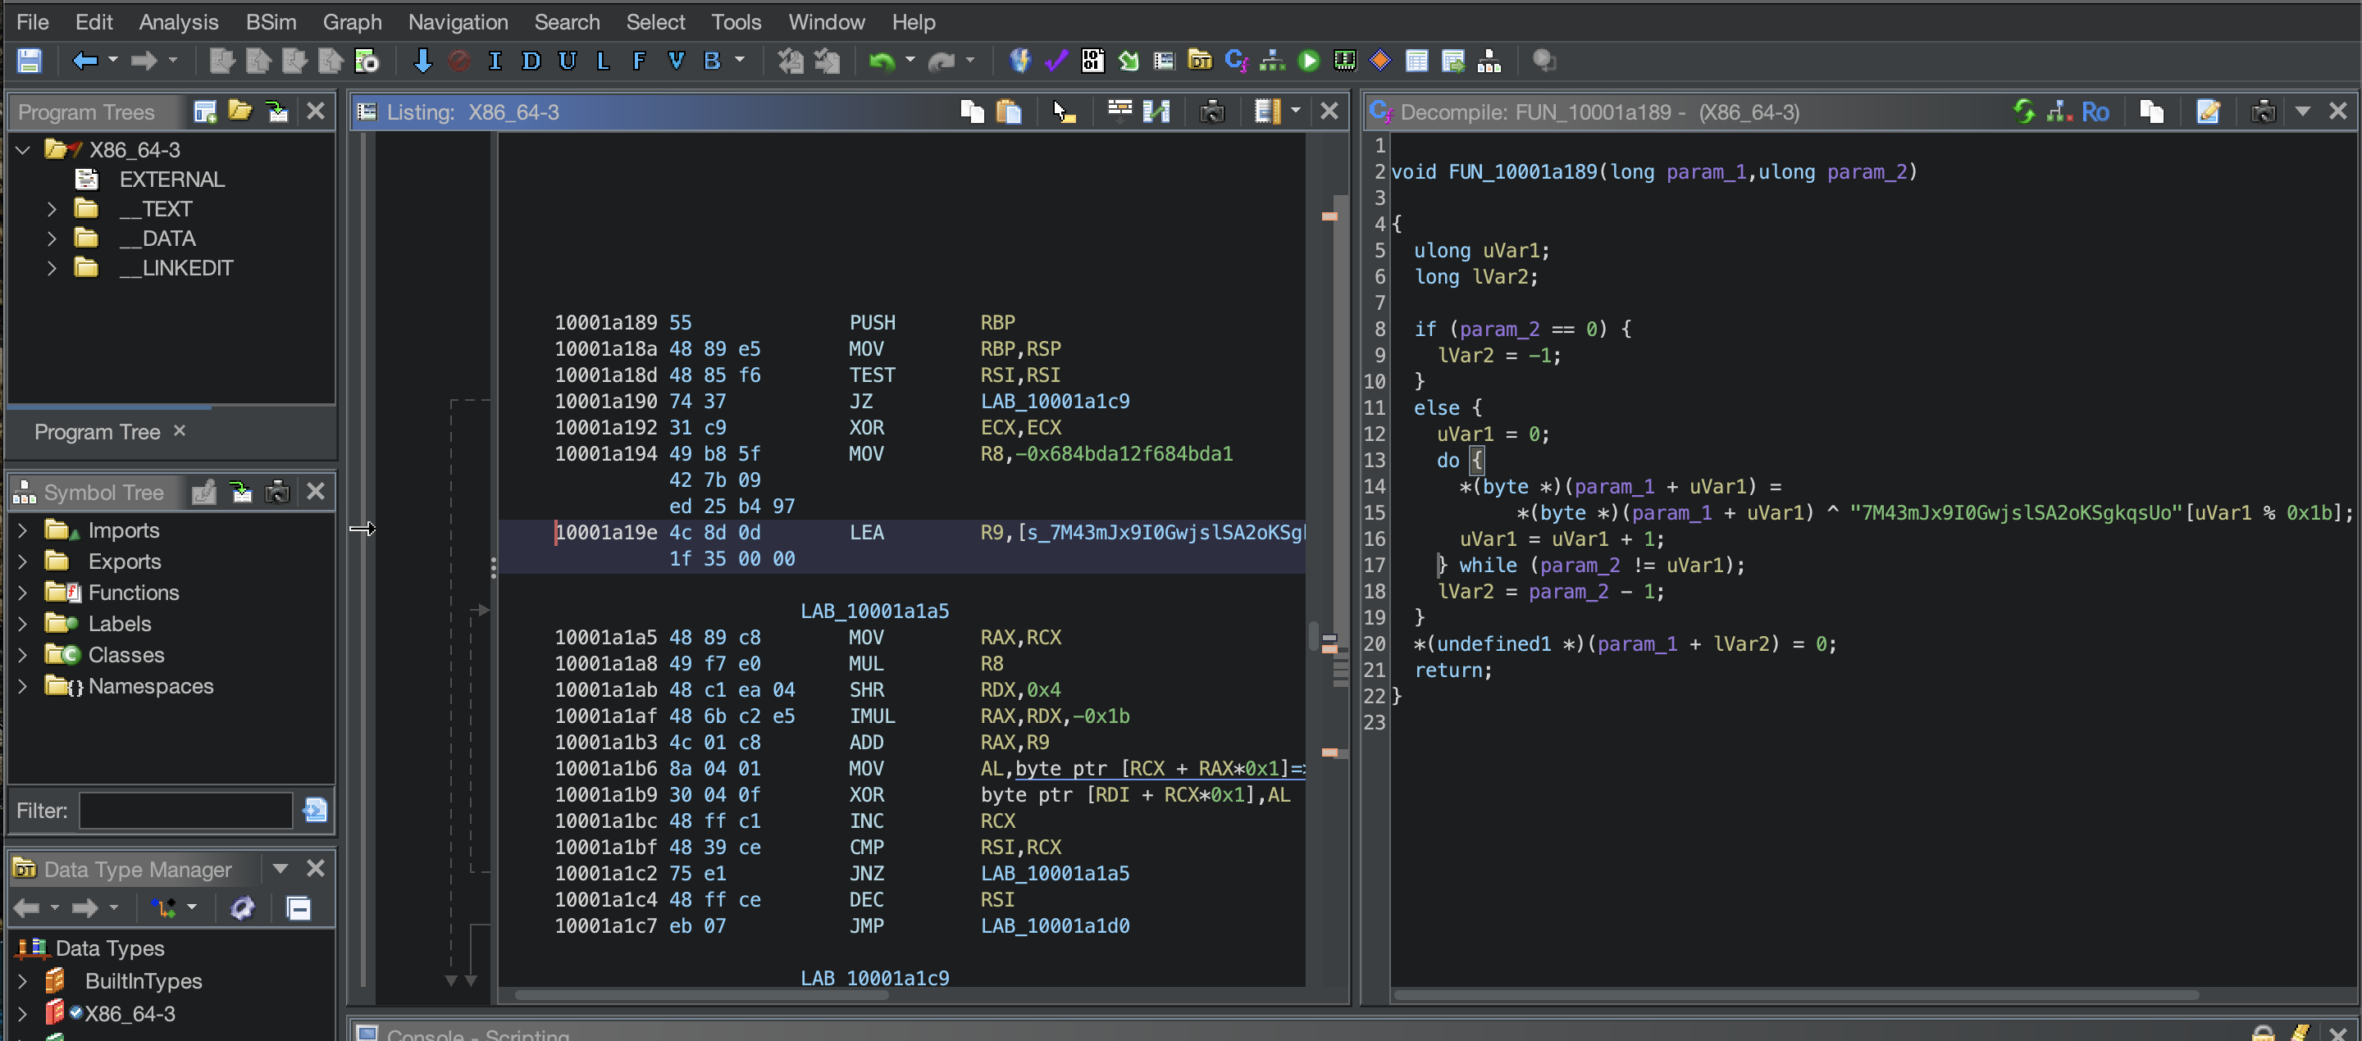Image resolution: width=2362 pixels, height=1041 pixels.
Task: Go to next Function with F icon
Action: coord(639,61)
